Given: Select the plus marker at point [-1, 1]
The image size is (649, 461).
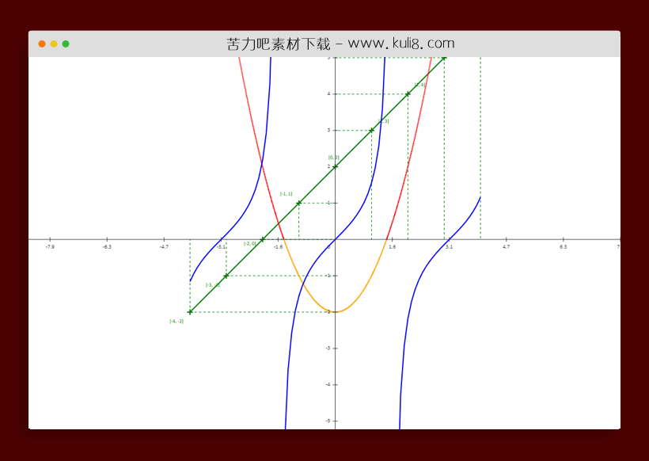Looking at the screenshot, I should (298, 203).
